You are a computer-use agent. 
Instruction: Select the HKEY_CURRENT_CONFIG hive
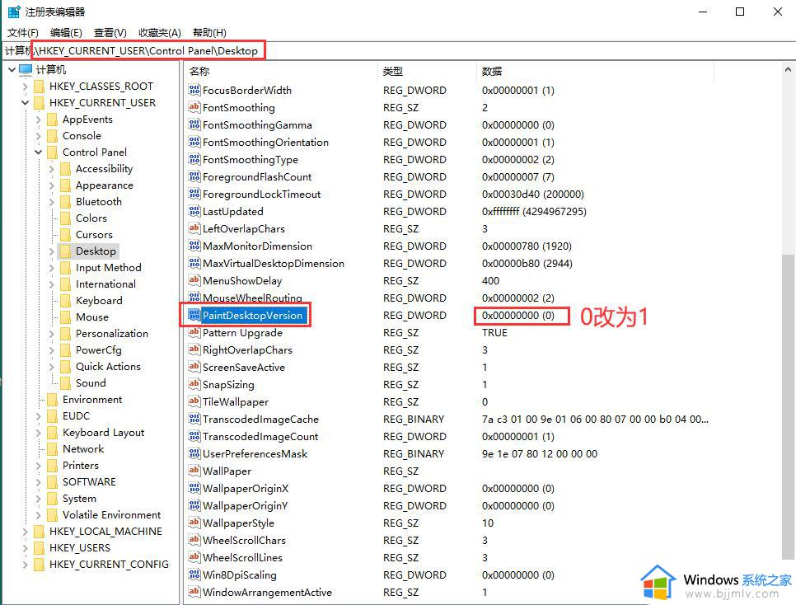pos(109,565)
